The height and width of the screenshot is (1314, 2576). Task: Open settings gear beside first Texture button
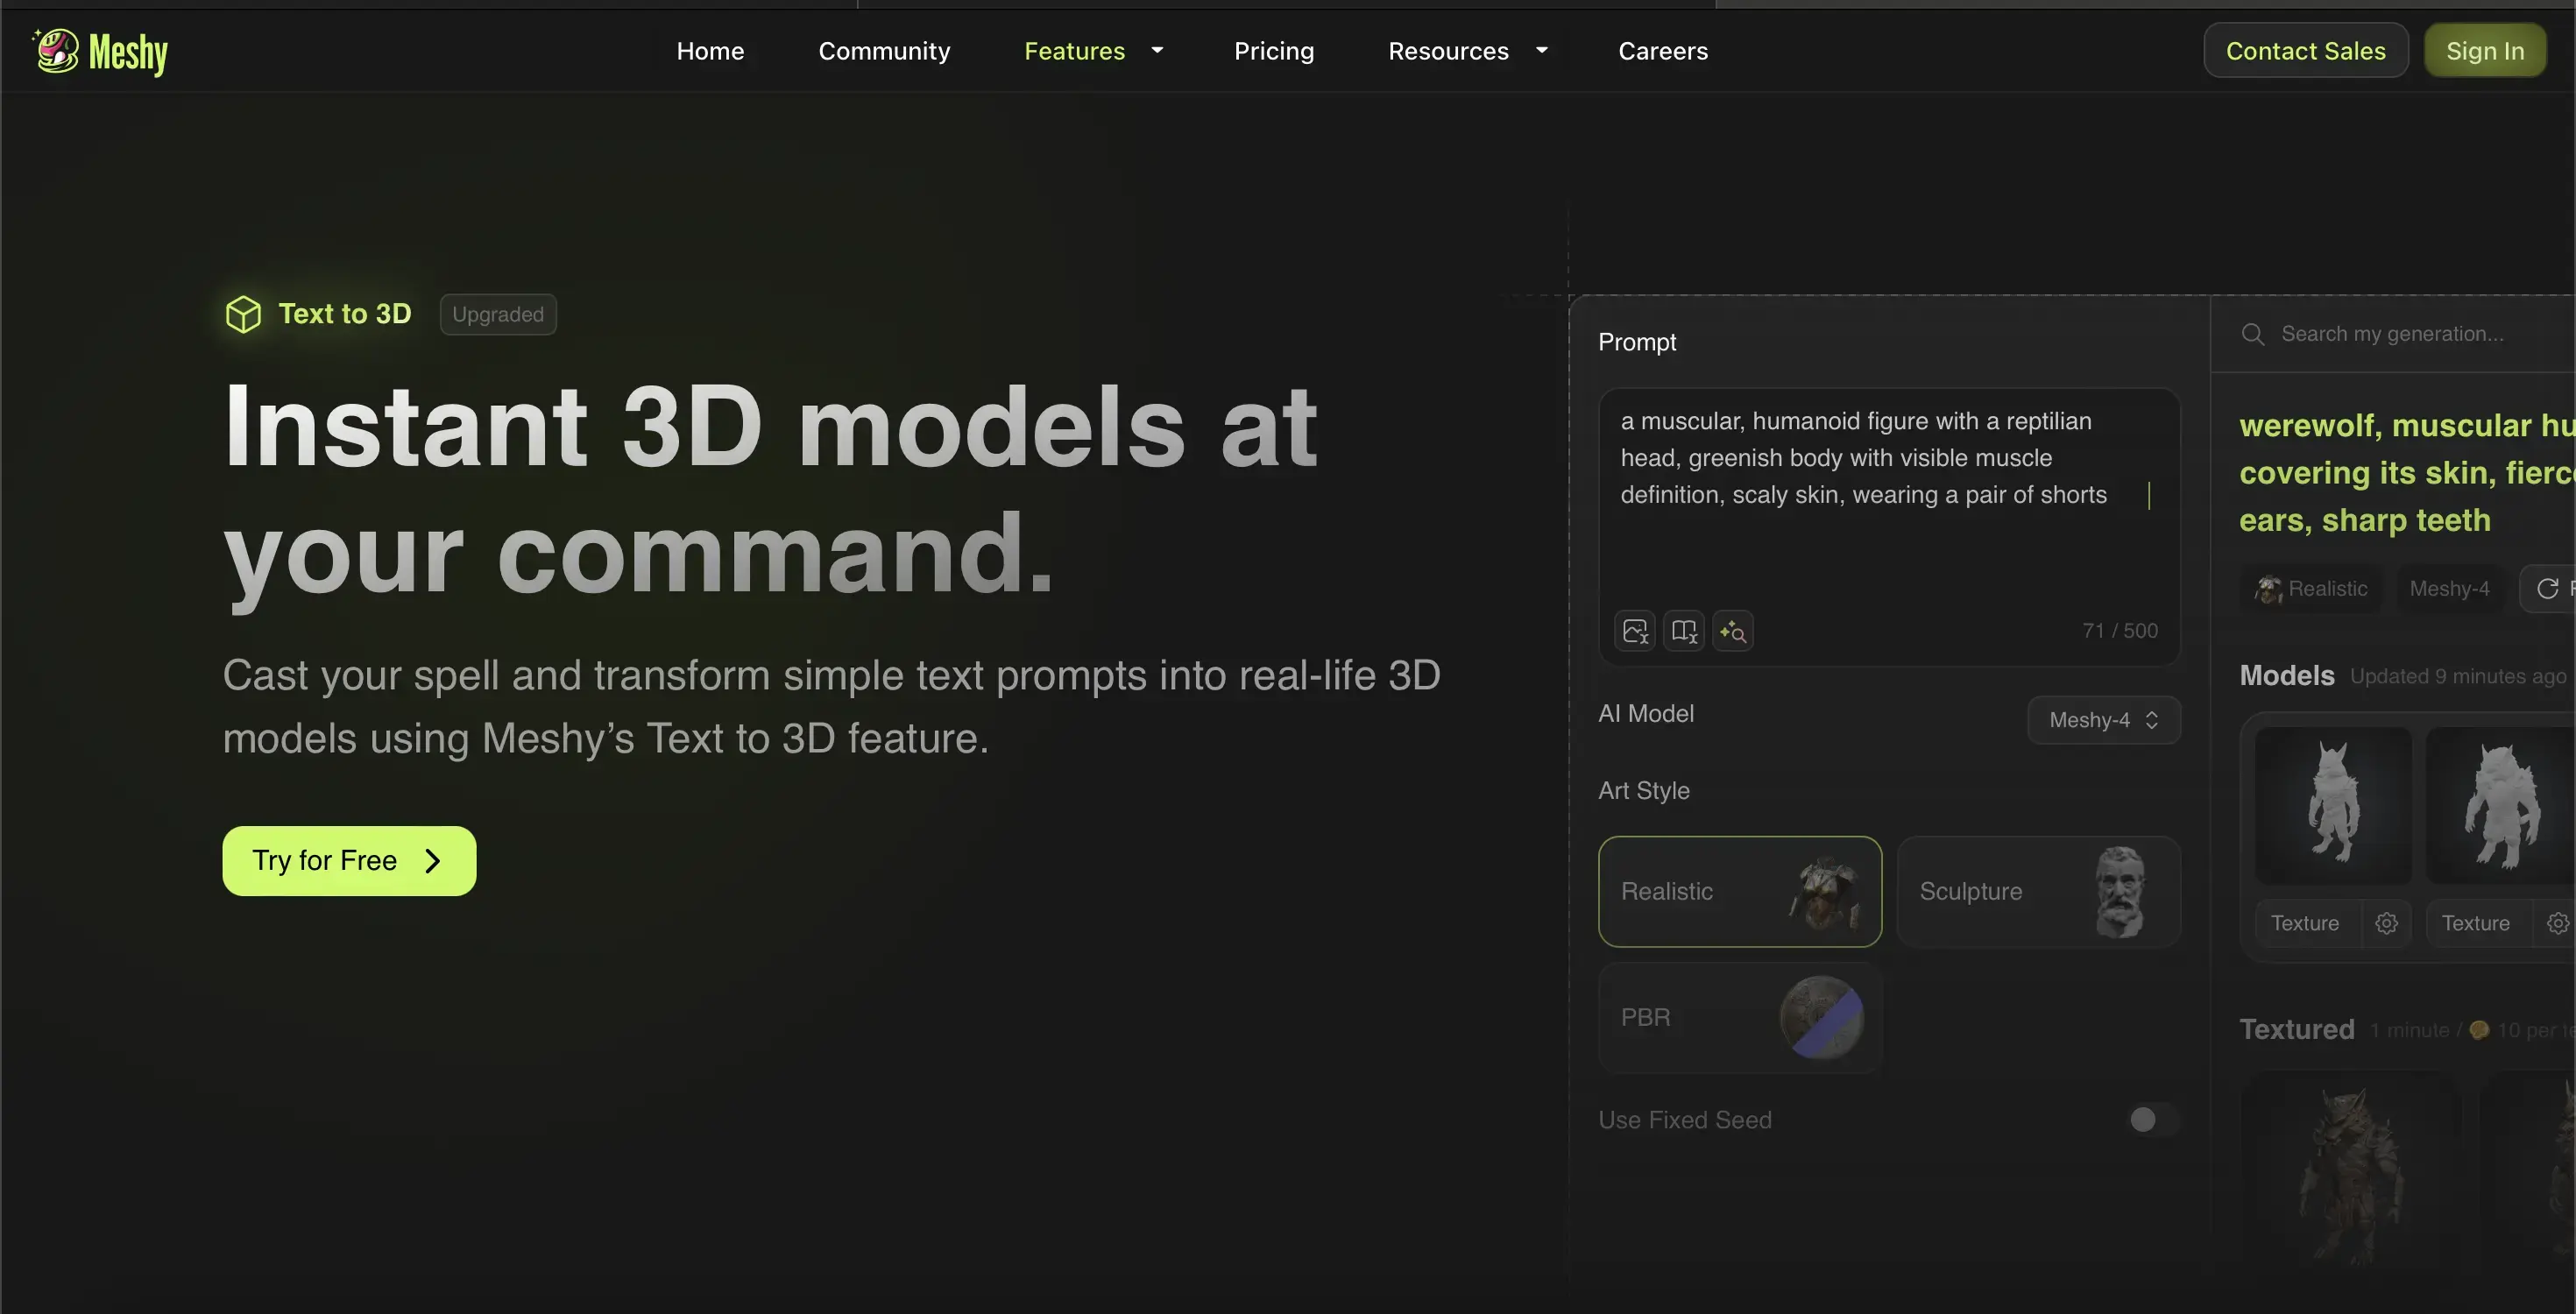tap(2387, 923)
